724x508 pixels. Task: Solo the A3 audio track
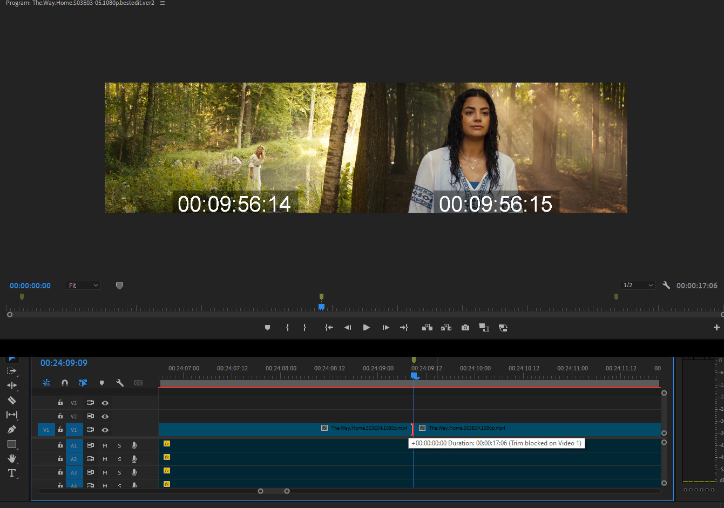pyautogui.click(x=119, y=472)
